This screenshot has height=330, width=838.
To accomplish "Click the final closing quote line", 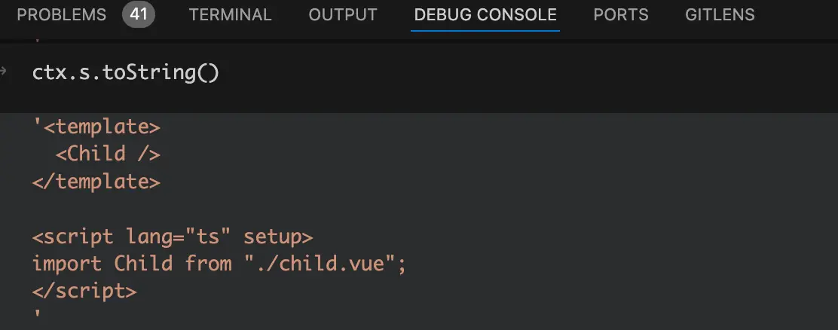I will [x=37, y=314].
